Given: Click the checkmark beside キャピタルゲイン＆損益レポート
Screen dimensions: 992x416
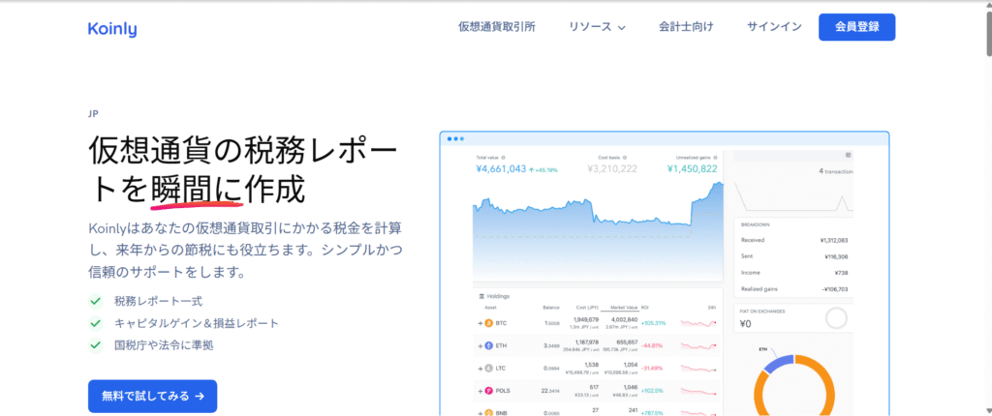Looking at the screenshot, I should pyautogui.click(x=95, y=323).
